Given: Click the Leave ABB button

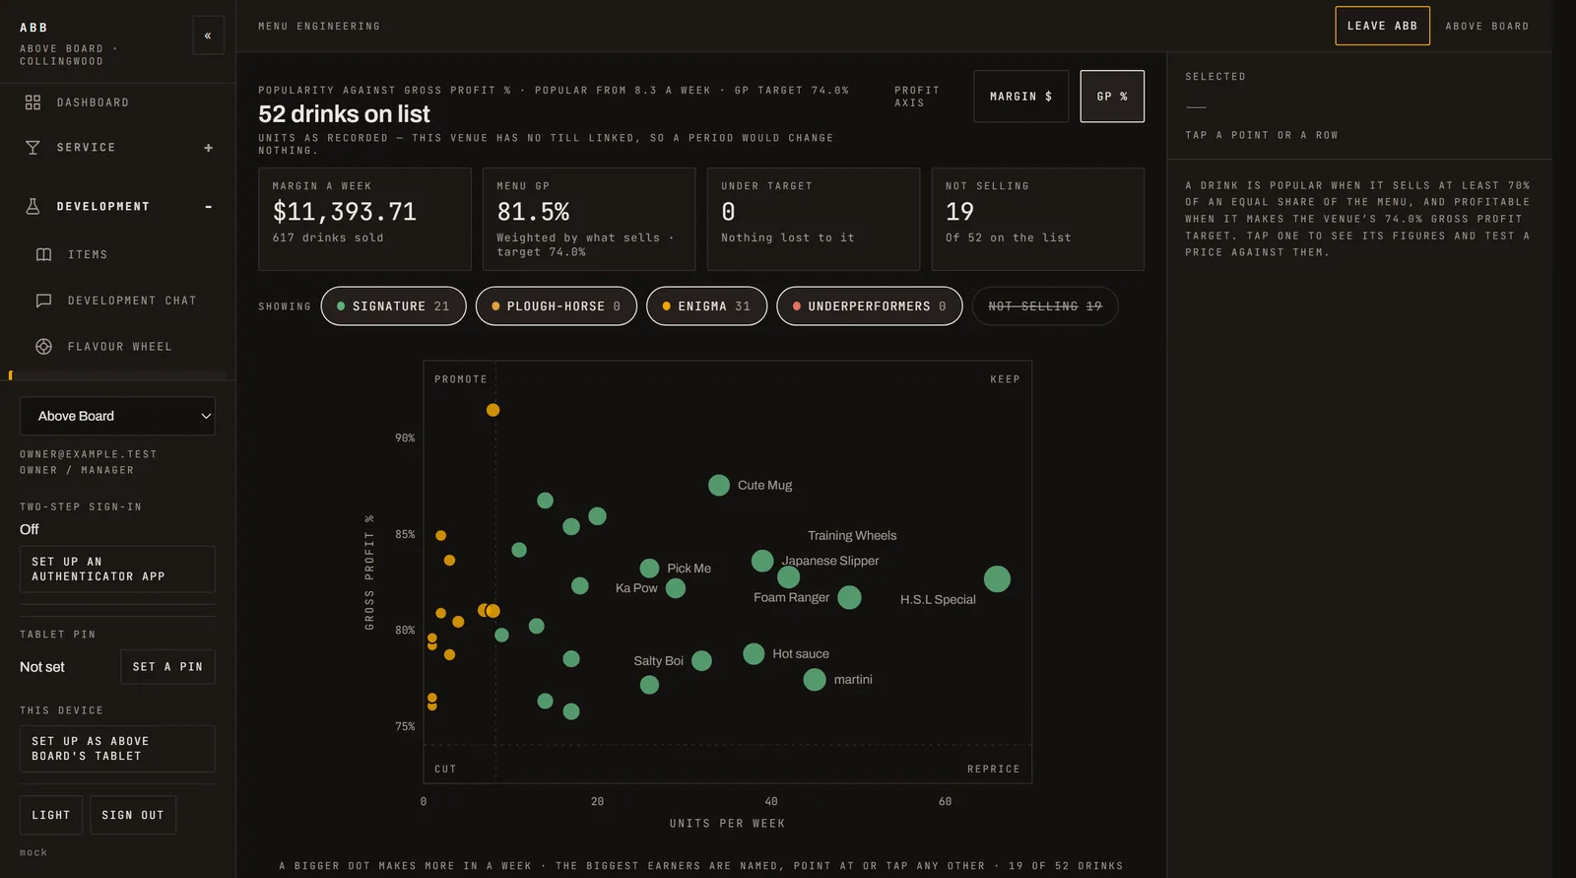Looking at the screenshot, I should click(x=1382, y=26).
